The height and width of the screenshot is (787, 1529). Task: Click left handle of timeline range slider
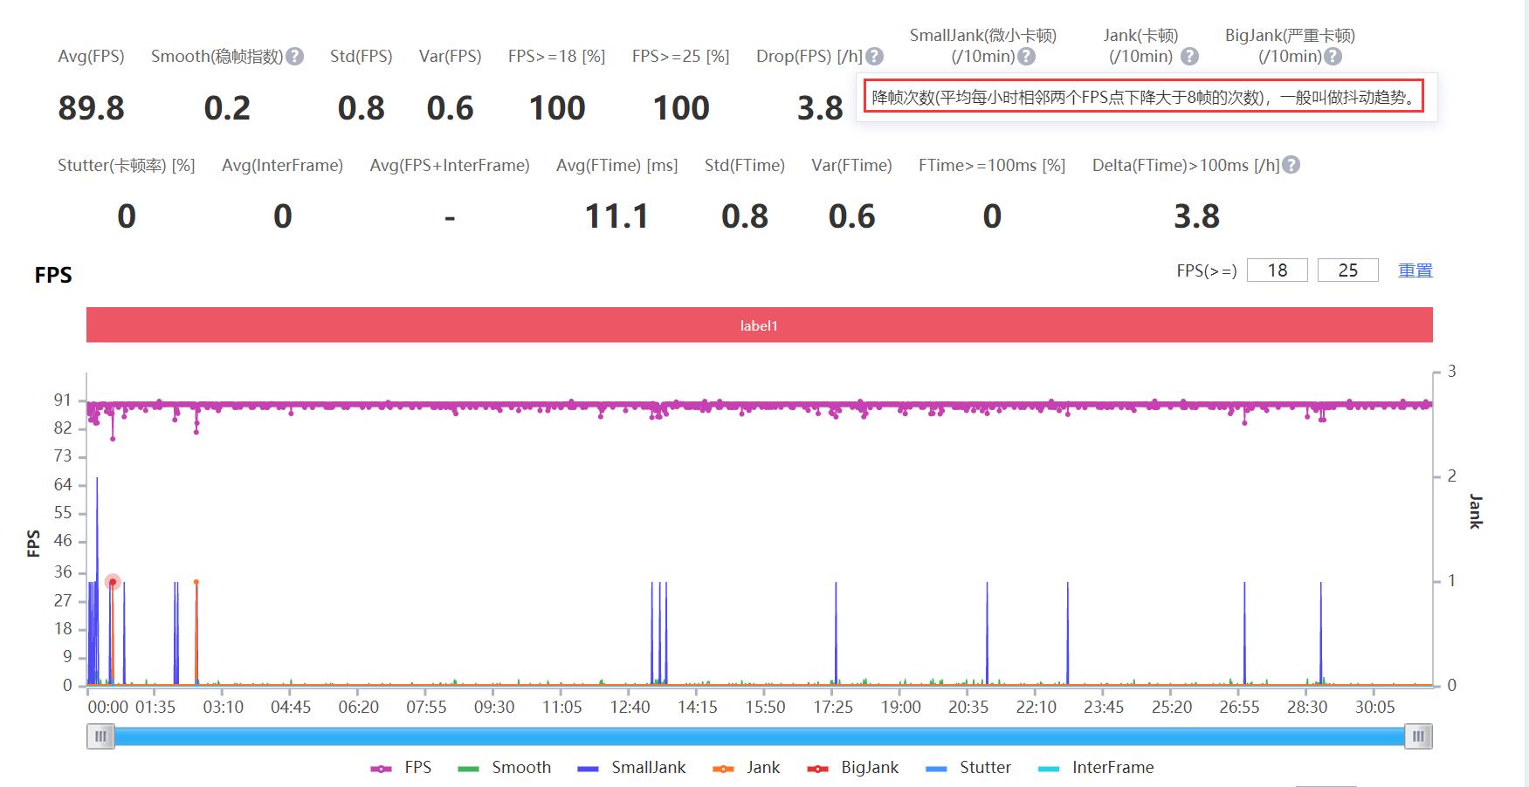point(100,737)
